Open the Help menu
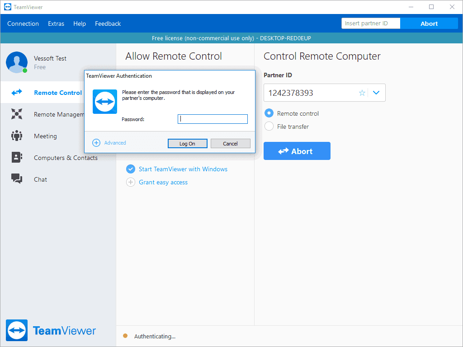This screenshot has width=463, height=347. (x=80, y=23)
